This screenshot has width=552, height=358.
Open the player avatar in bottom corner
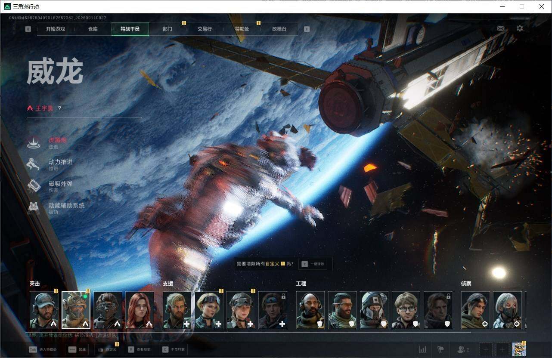(519, 349)
